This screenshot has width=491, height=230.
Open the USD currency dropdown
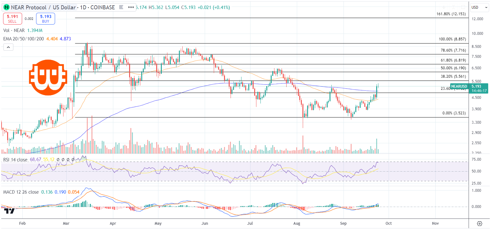click(x=479, y=7)
